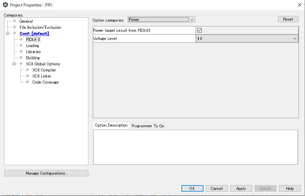305x196 pixels.
Task: Uncheck Power target circuit from PICkit3
Action: click(x=199, y=30)
